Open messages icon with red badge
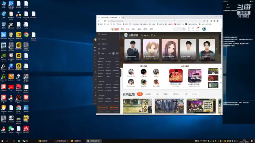Screen dimensions: 255x143 [197, 29]
